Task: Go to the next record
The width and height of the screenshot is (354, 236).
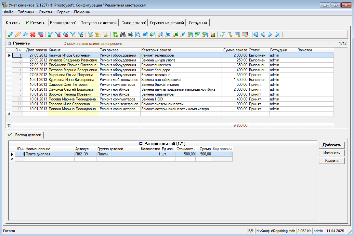Action: click(x=270, y=34)
